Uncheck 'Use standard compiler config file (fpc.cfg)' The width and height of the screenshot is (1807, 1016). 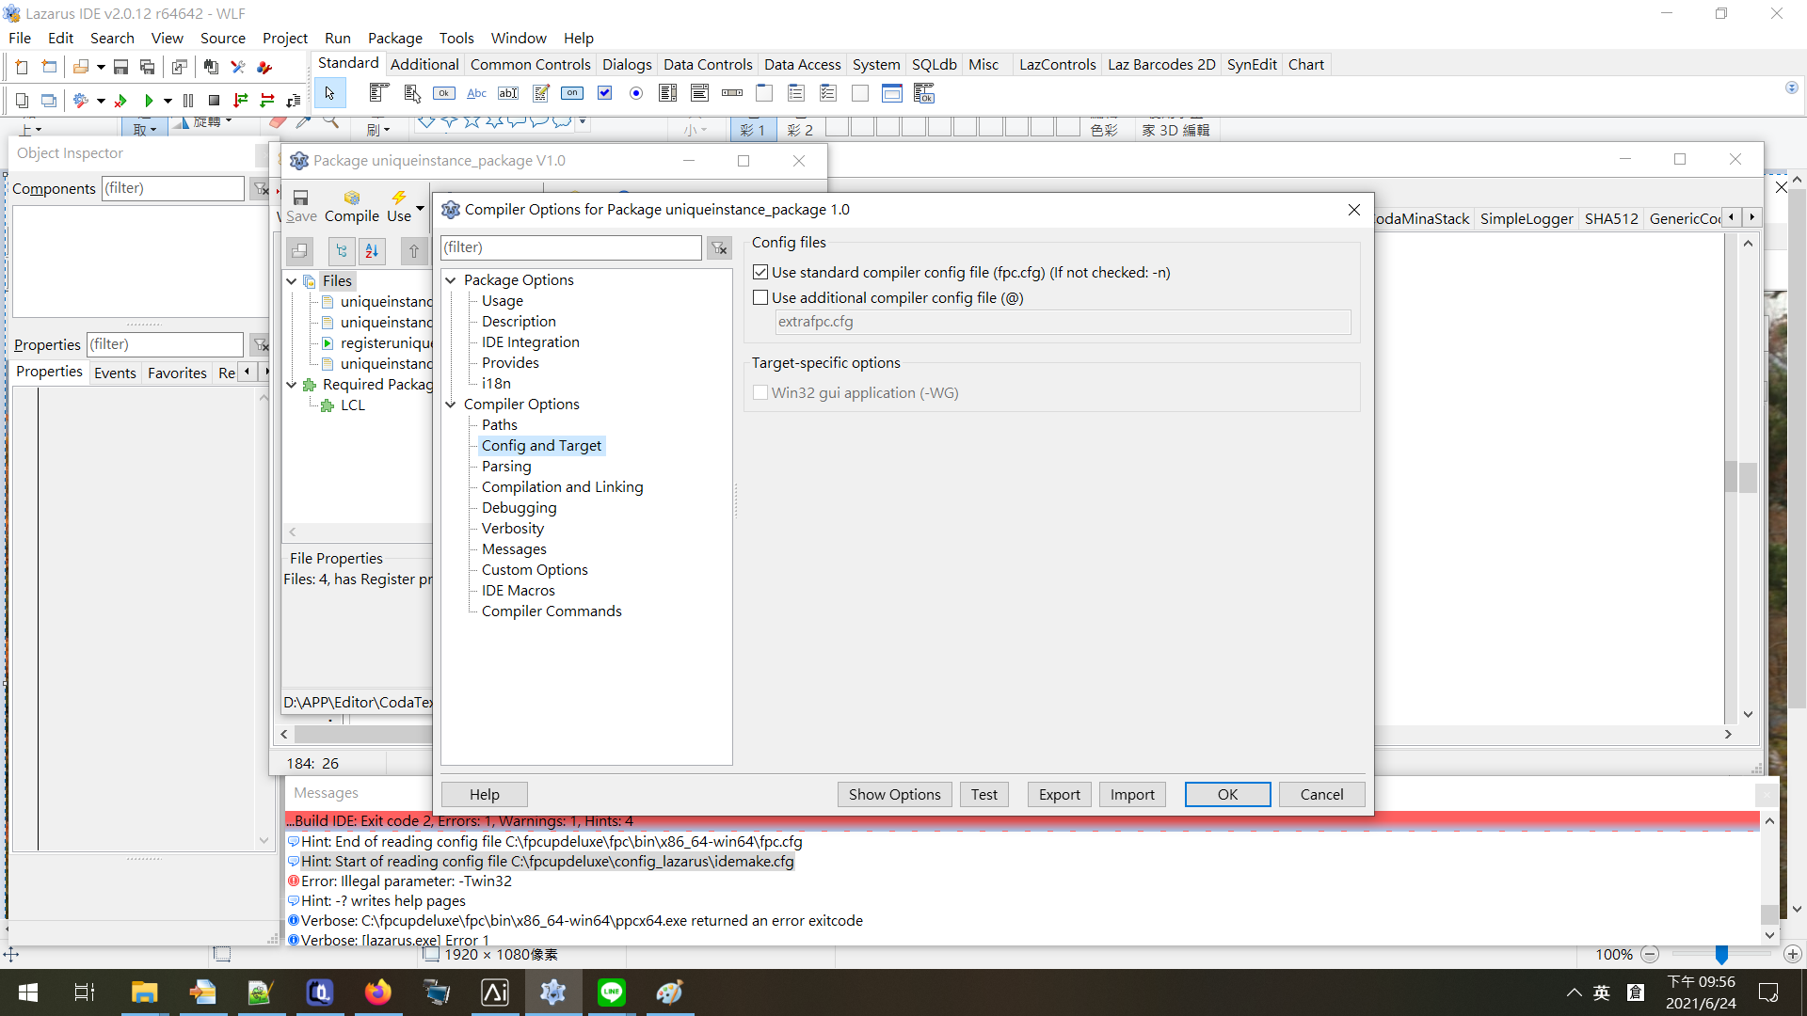click(760, 272)
